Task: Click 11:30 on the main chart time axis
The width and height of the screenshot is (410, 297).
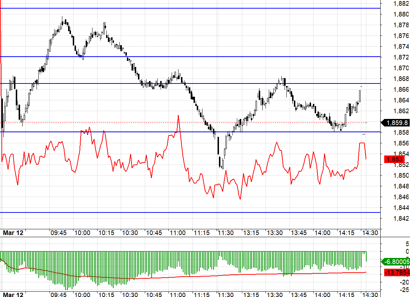Action: [225, 233]
